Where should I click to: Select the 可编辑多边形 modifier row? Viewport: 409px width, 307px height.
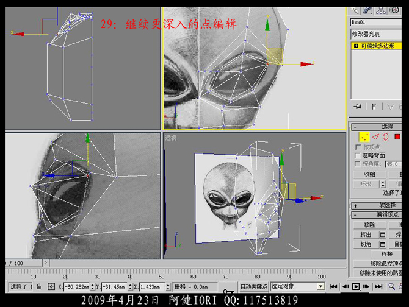click(x=376, y=46)
